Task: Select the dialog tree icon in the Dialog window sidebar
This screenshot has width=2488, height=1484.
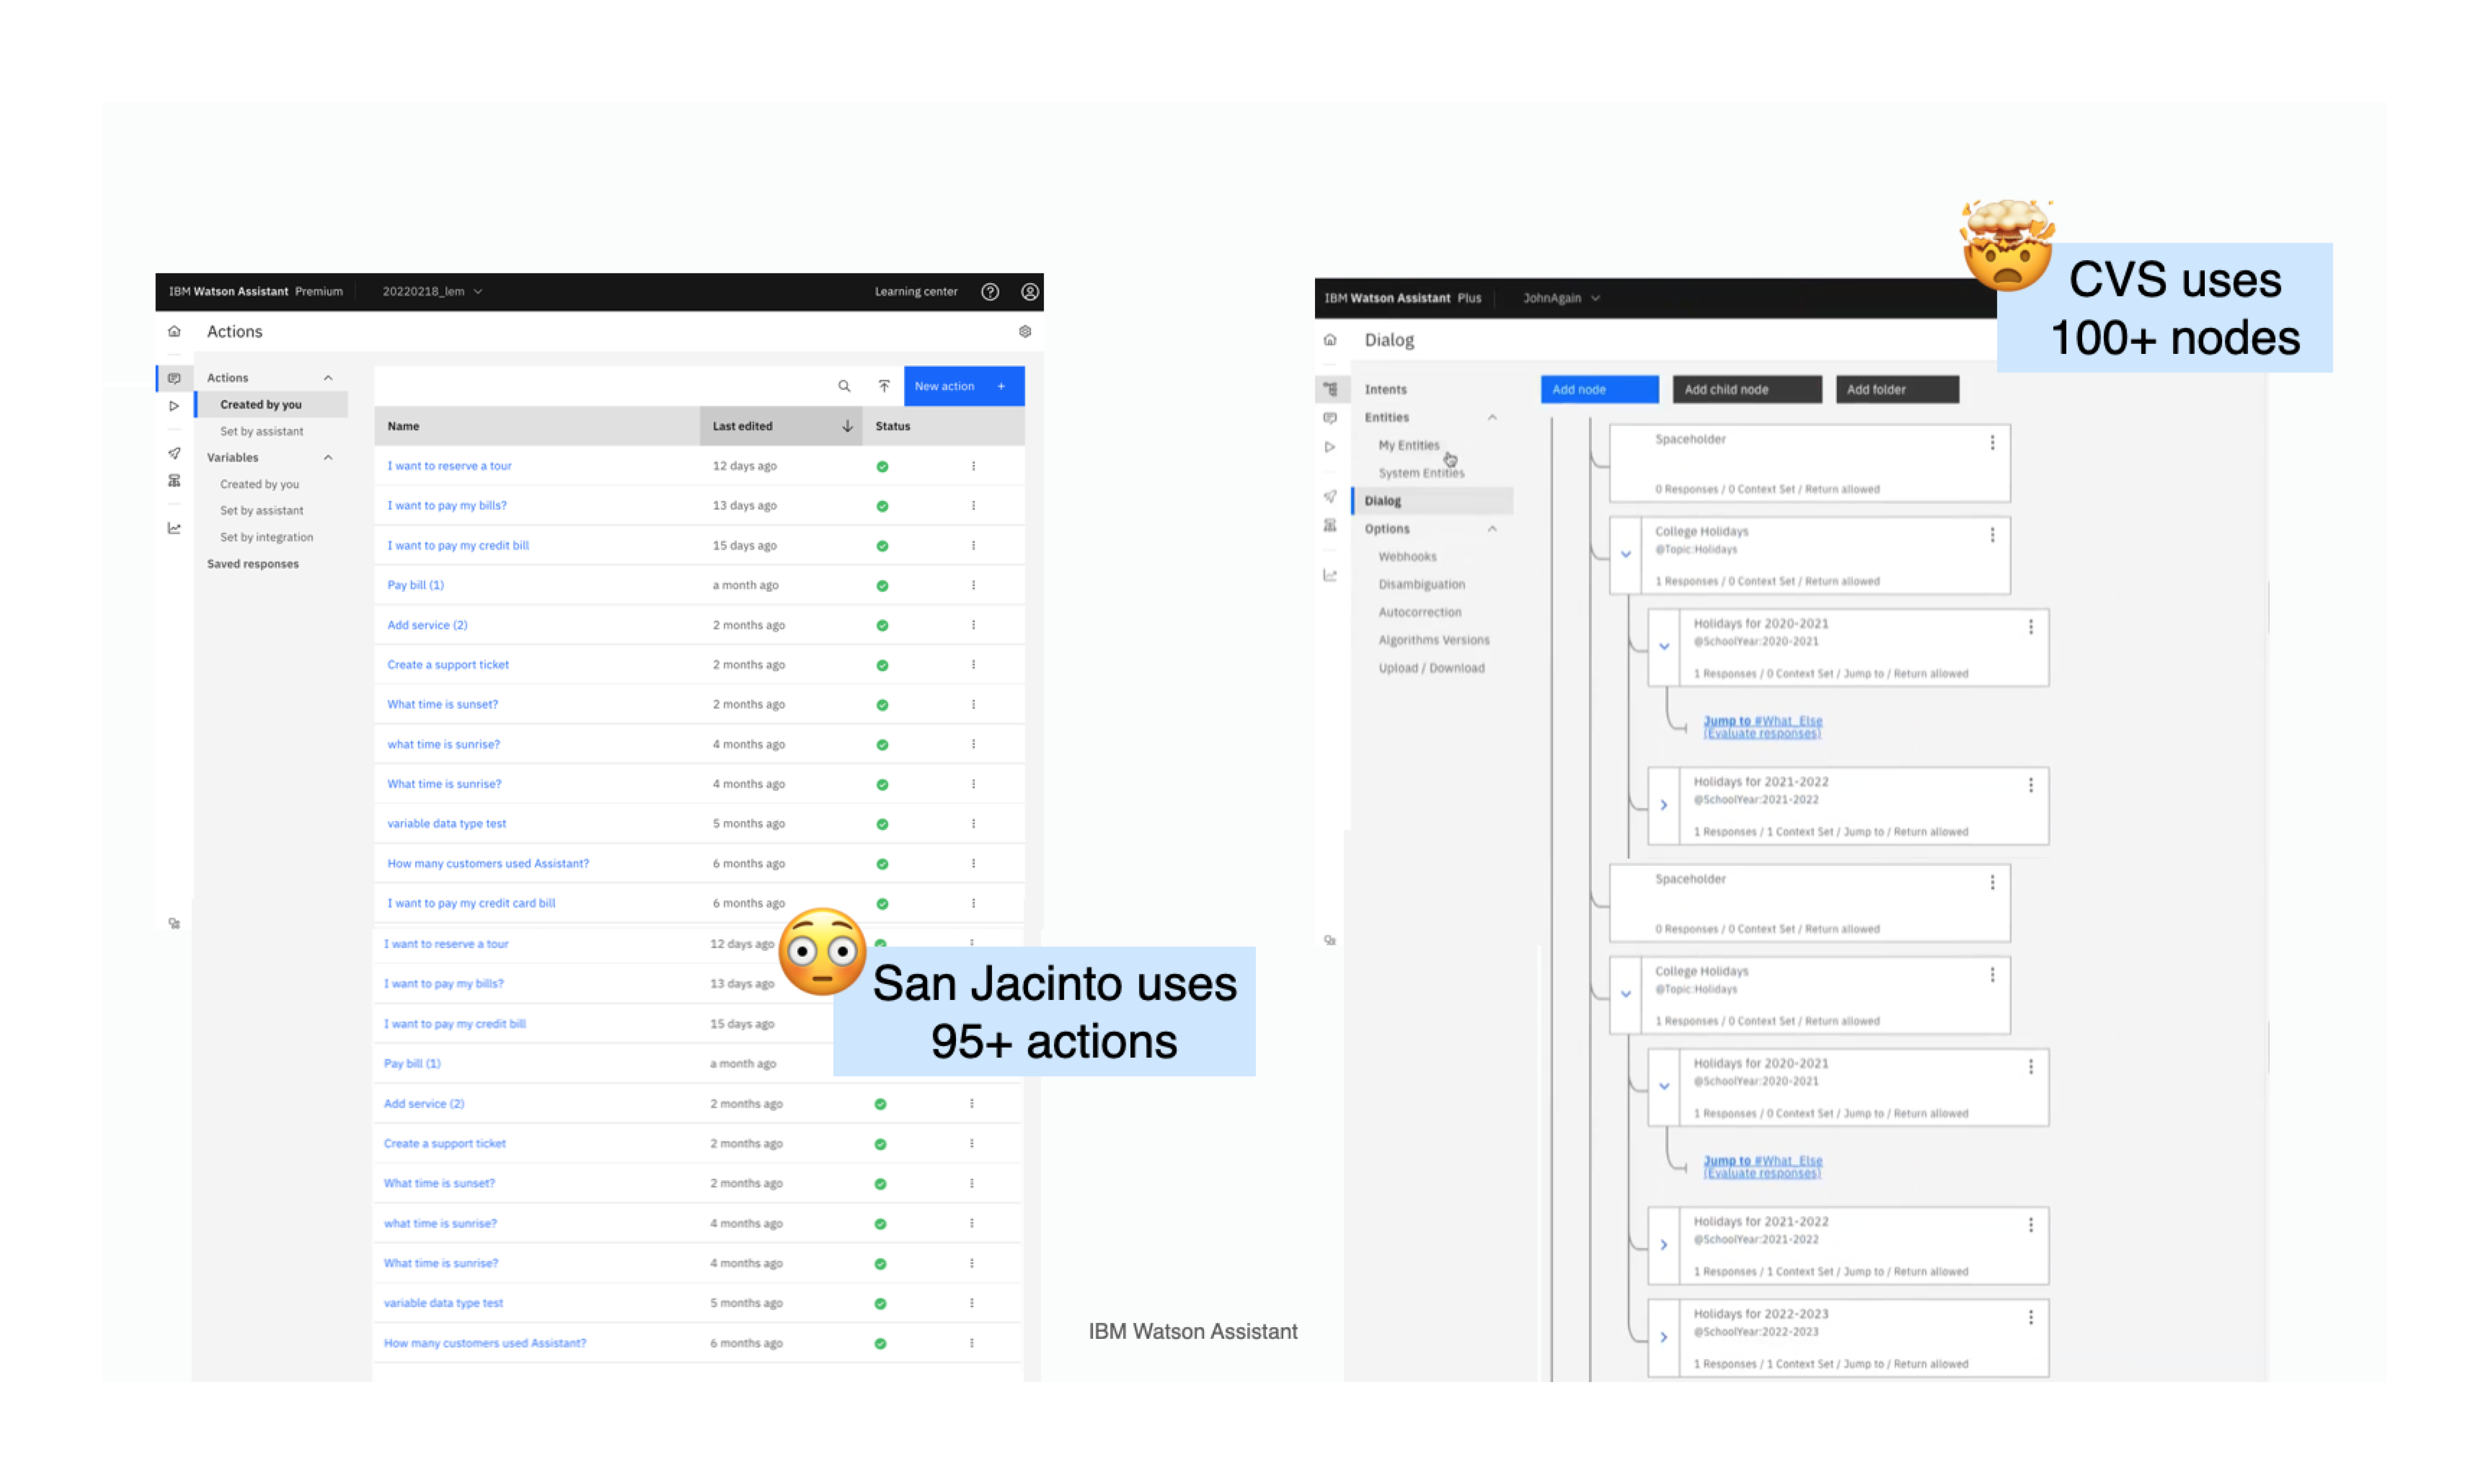Action: point(1330,389)
